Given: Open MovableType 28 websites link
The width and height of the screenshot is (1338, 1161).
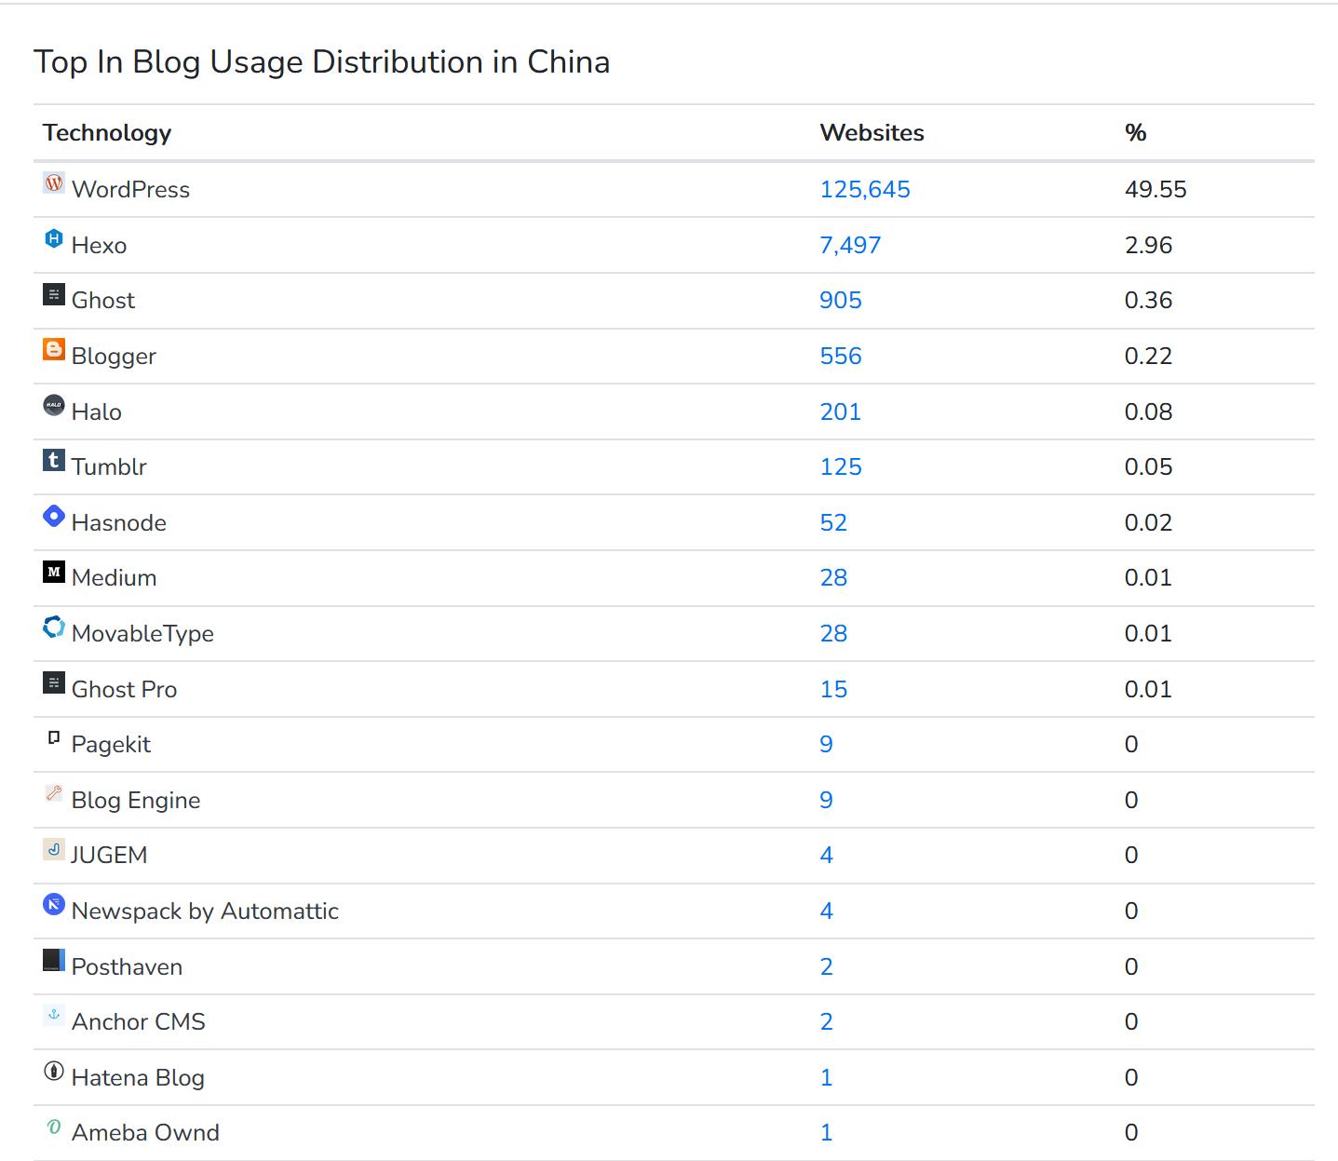Looking at the screenshot, I should pos(833,634).
